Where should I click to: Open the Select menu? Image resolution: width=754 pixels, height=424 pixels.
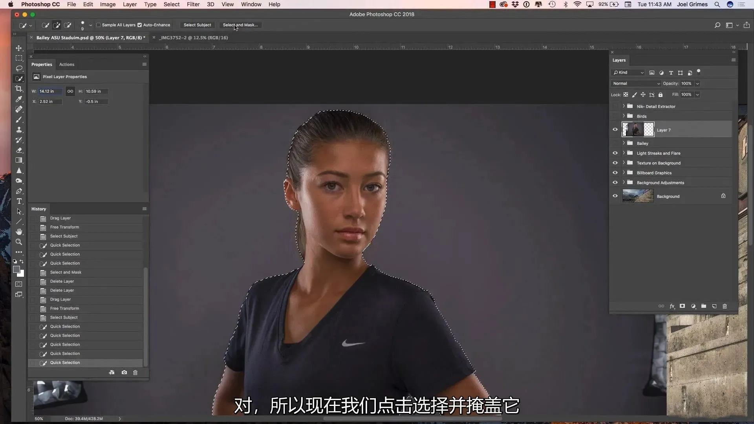172,4
